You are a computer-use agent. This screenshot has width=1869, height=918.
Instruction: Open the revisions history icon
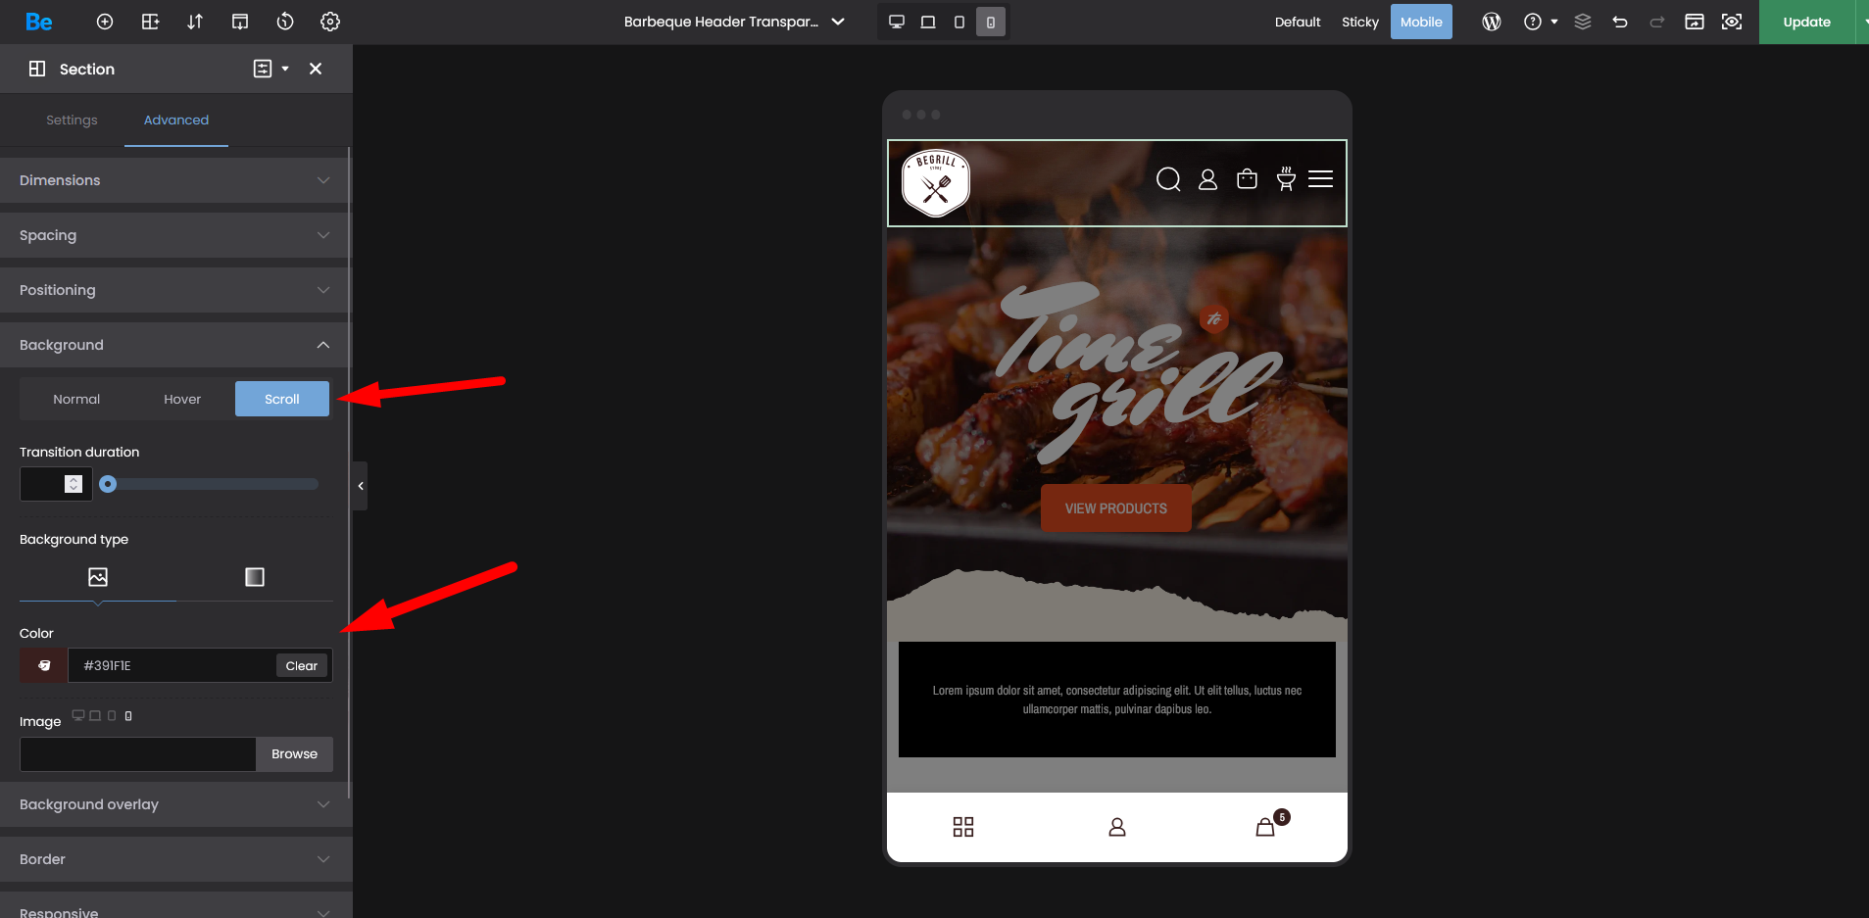pos(285,22)
